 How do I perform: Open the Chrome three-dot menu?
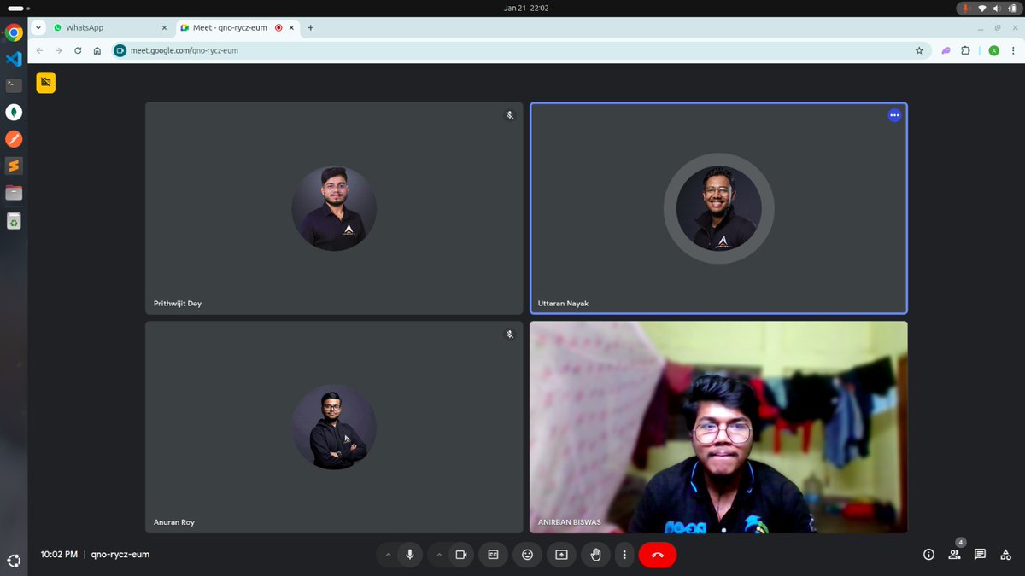[x=1012, y=50]
